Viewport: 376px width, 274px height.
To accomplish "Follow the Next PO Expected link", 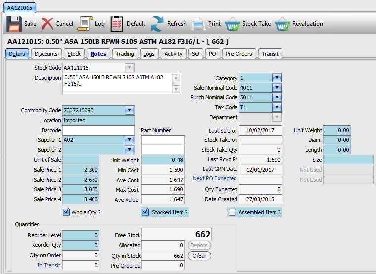I will (x=215, y=178).
